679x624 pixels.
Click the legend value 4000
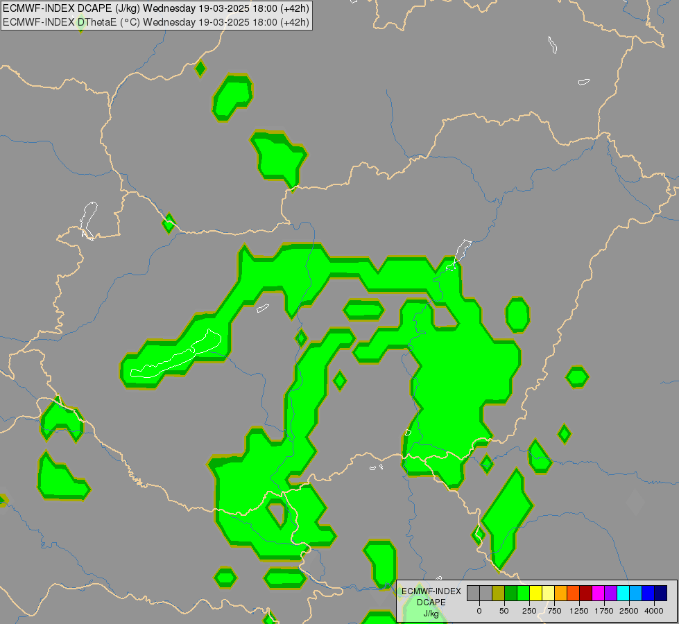[654, 611]
